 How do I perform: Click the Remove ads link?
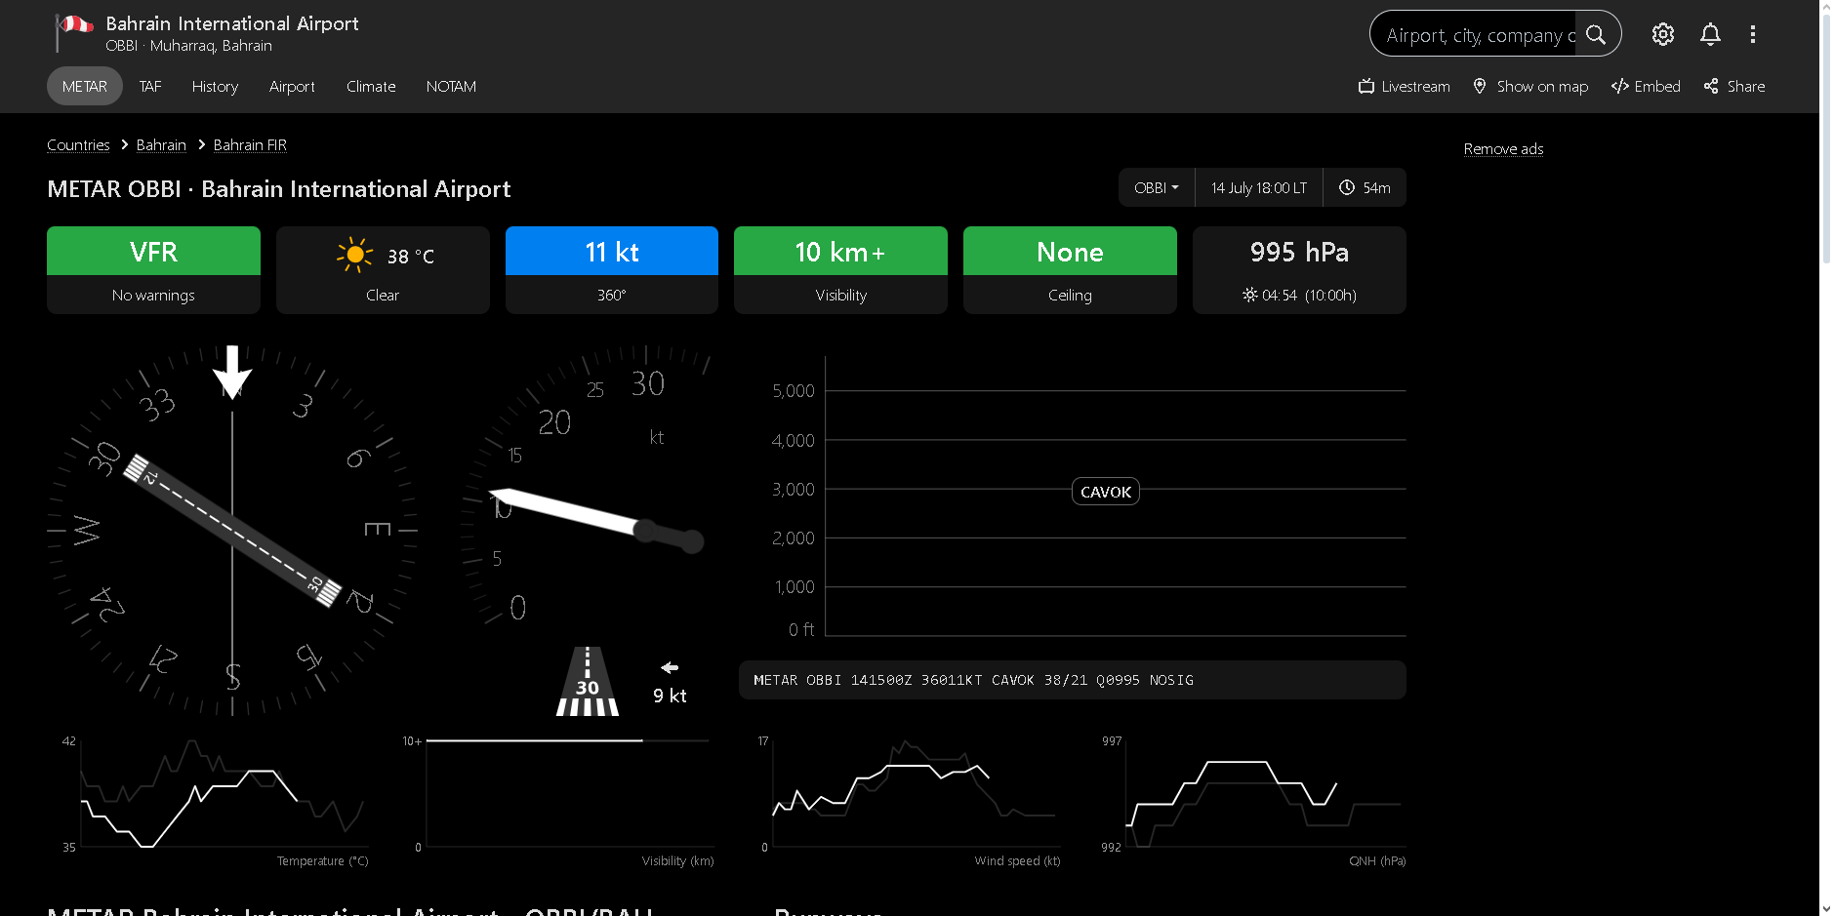(x=1503, y=148)
